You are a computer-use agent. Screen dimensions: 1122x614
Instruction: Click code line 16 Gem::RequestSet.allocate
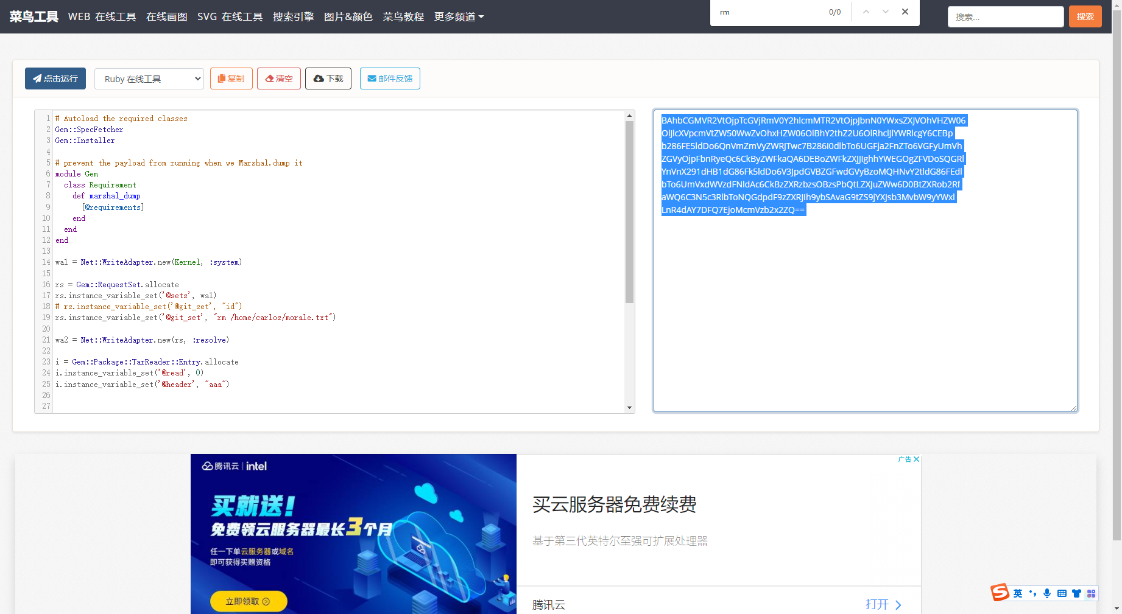(117, 285)
